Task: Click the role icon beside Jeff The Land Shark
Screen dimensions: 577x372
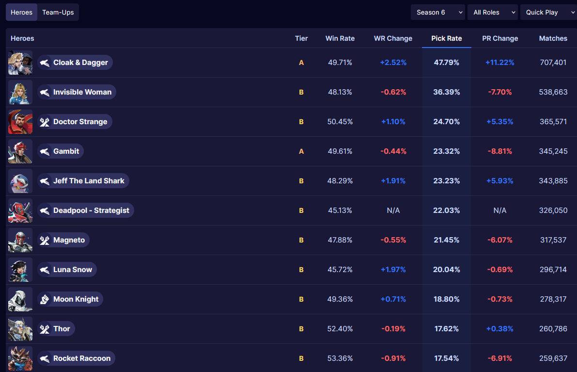Action: [45, 181]
